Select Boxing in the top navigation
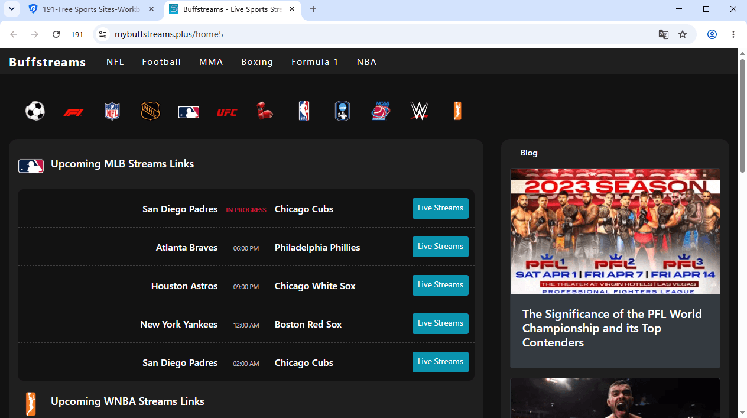Screen dimensions: 747x418 click(x=257, y=62)
